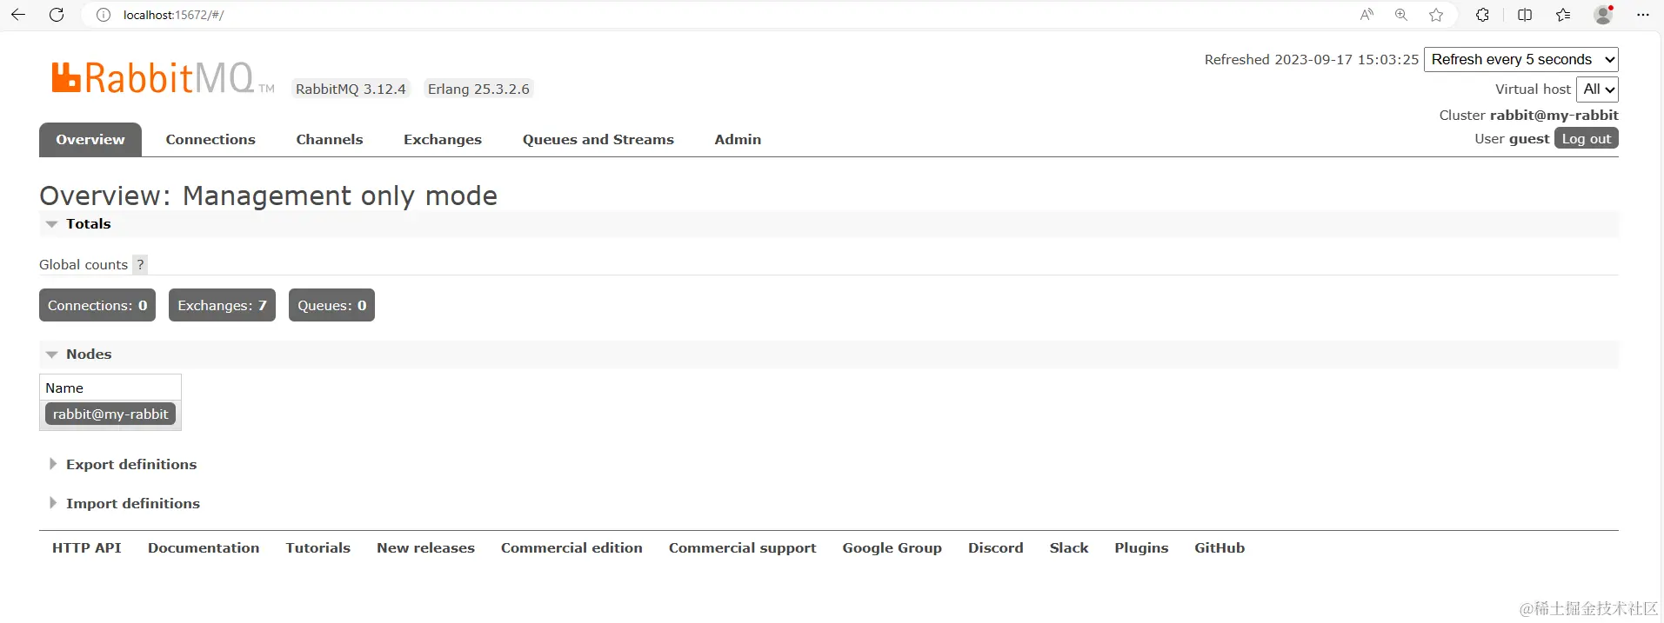Click Connections: 0 count button

[97, 305]
